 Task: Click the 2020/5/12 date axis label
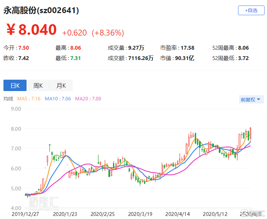[215, 214]
